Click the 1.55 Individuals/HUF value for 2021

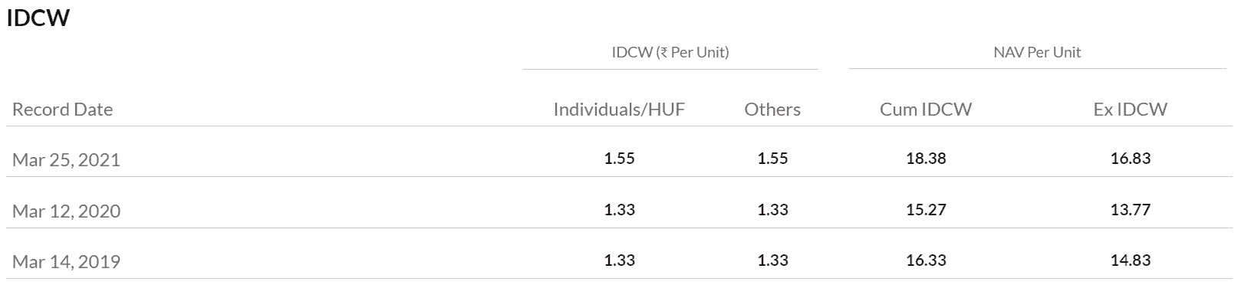tap(620, 159)
